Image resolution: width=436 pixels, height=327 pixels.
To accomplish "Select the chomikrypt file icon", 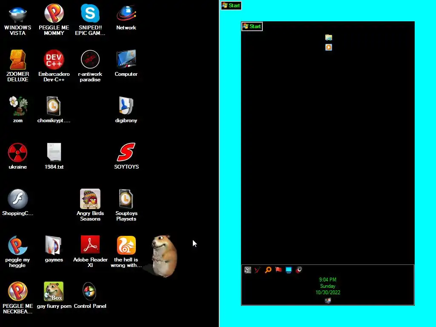I will (x=54, y=110).
